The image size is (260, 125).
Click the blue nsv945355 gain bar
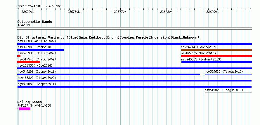point(216,62)
